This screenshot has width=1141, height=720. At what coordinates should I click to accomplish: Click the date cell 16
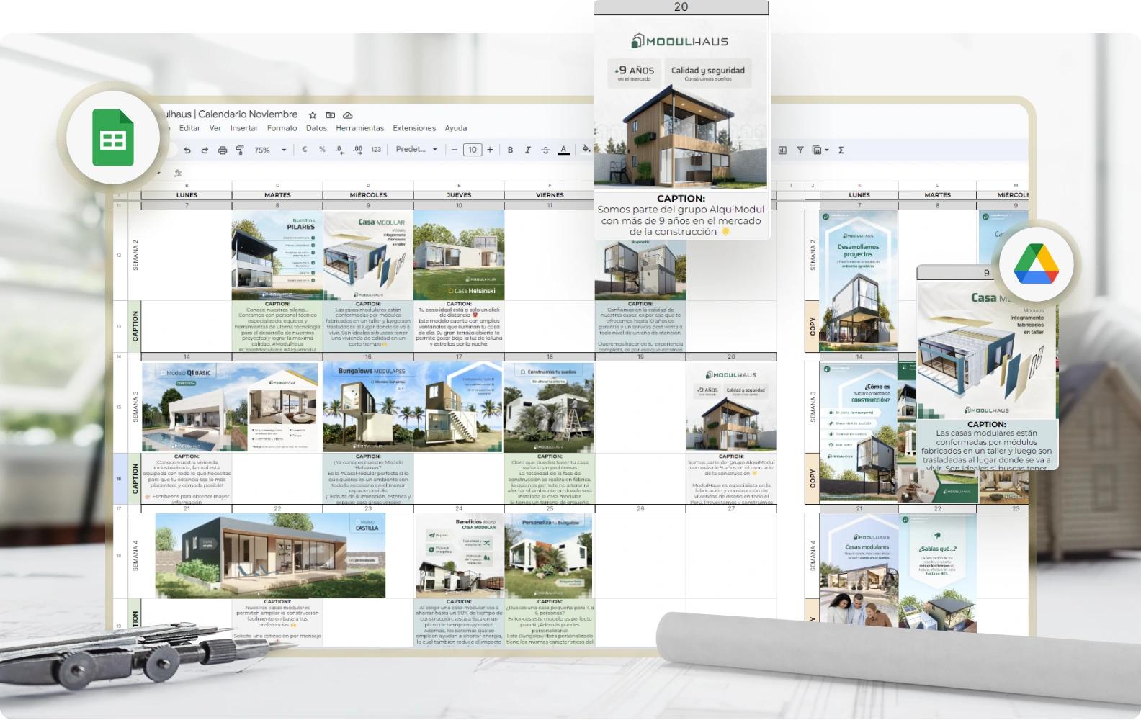(x=368, y=357)
